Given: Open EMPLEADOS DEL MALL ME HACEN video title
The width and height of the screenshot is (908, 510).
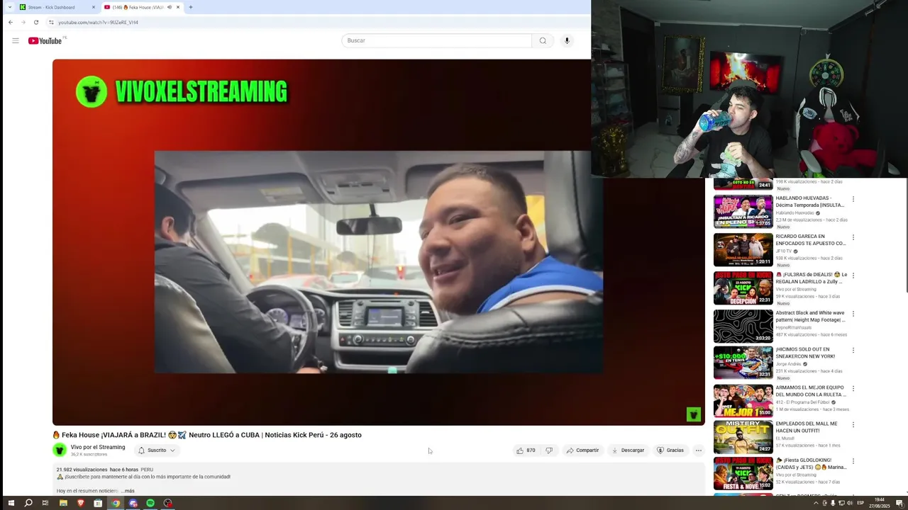Looking at the screenshot, I should pyautogui.click(x=807, y=427).
